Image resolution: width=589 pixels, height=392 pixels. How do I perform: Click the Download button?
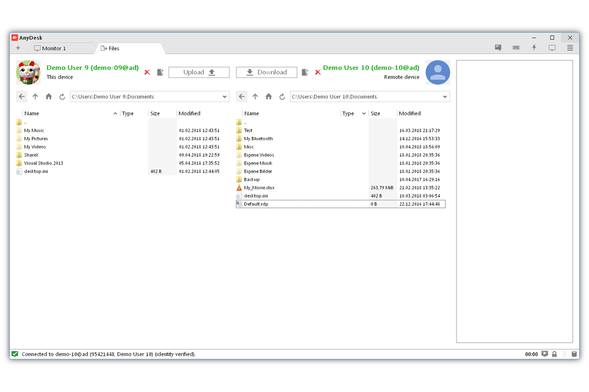tap(266, 72)
